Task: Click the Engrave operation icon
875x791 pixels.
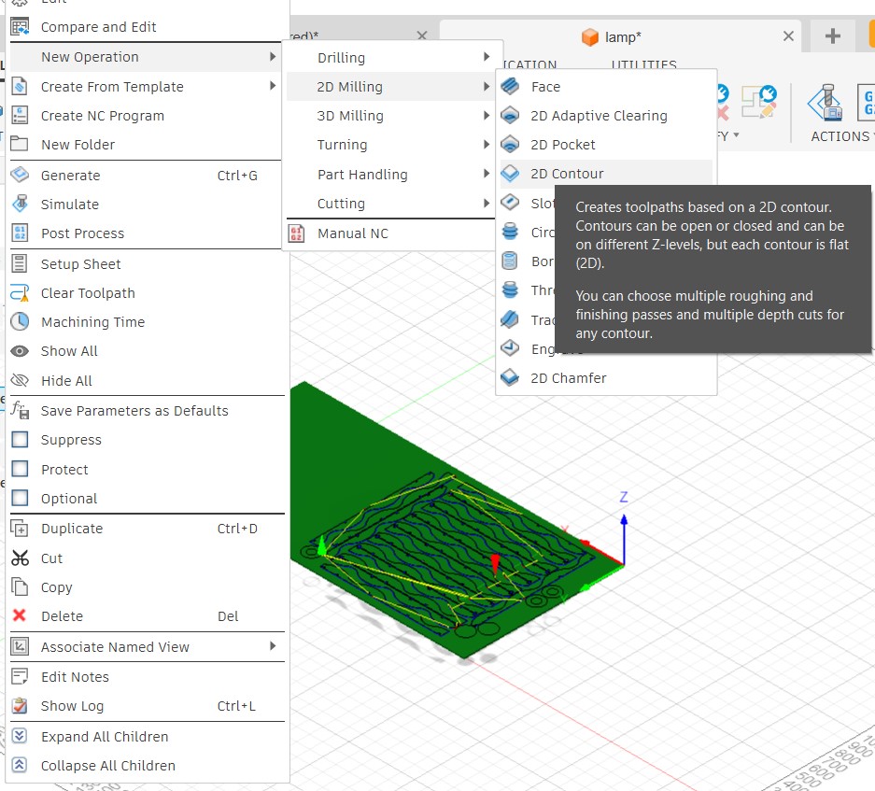Action: coord(510,349)
